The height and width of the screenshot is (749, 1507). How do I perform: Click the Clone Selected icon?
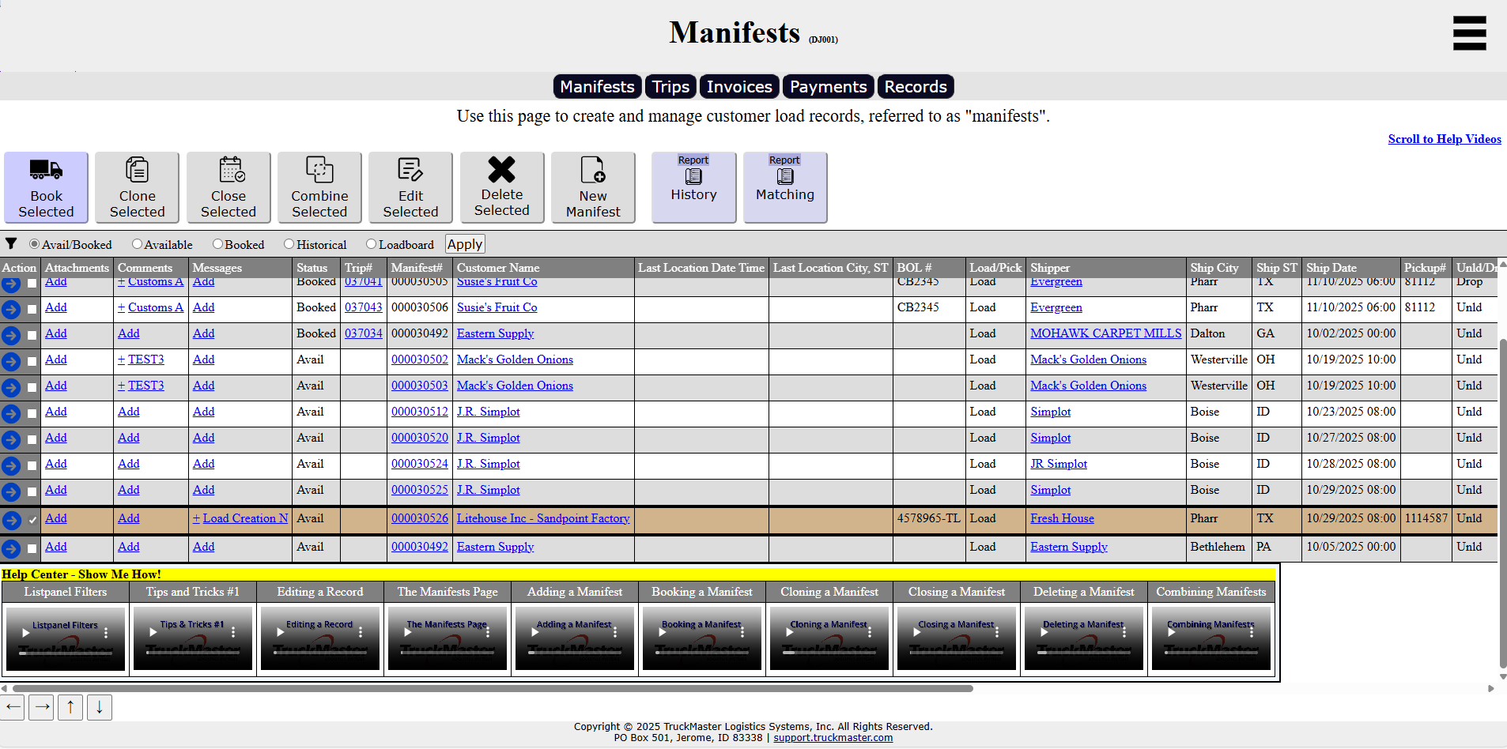[x=137, y=170]
